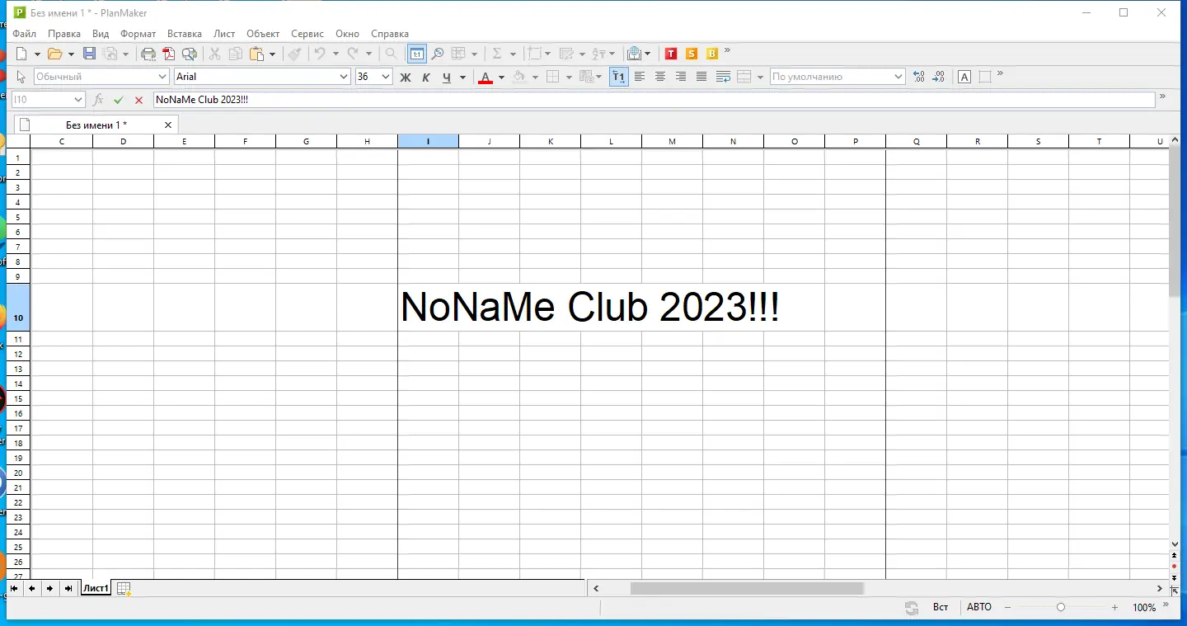Jump to the last sheet tab
Image resolution: width=1187 pixels, height=626 pixels.
pyautogui.click(x=68, y=588)
